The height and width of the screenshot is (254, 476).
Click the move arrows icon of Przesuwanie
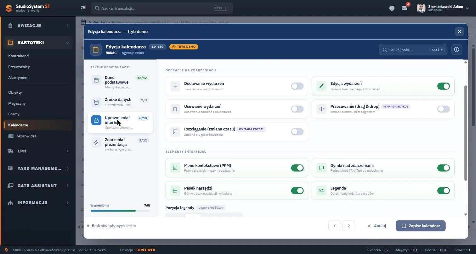[321, 109]
